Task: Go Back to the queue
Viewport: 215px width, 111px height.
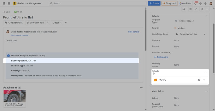Action: click(x=7, y=12)
